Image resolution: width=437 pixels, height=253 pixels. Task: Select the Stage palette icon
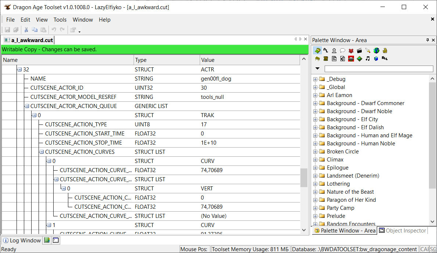click(351, 59)
